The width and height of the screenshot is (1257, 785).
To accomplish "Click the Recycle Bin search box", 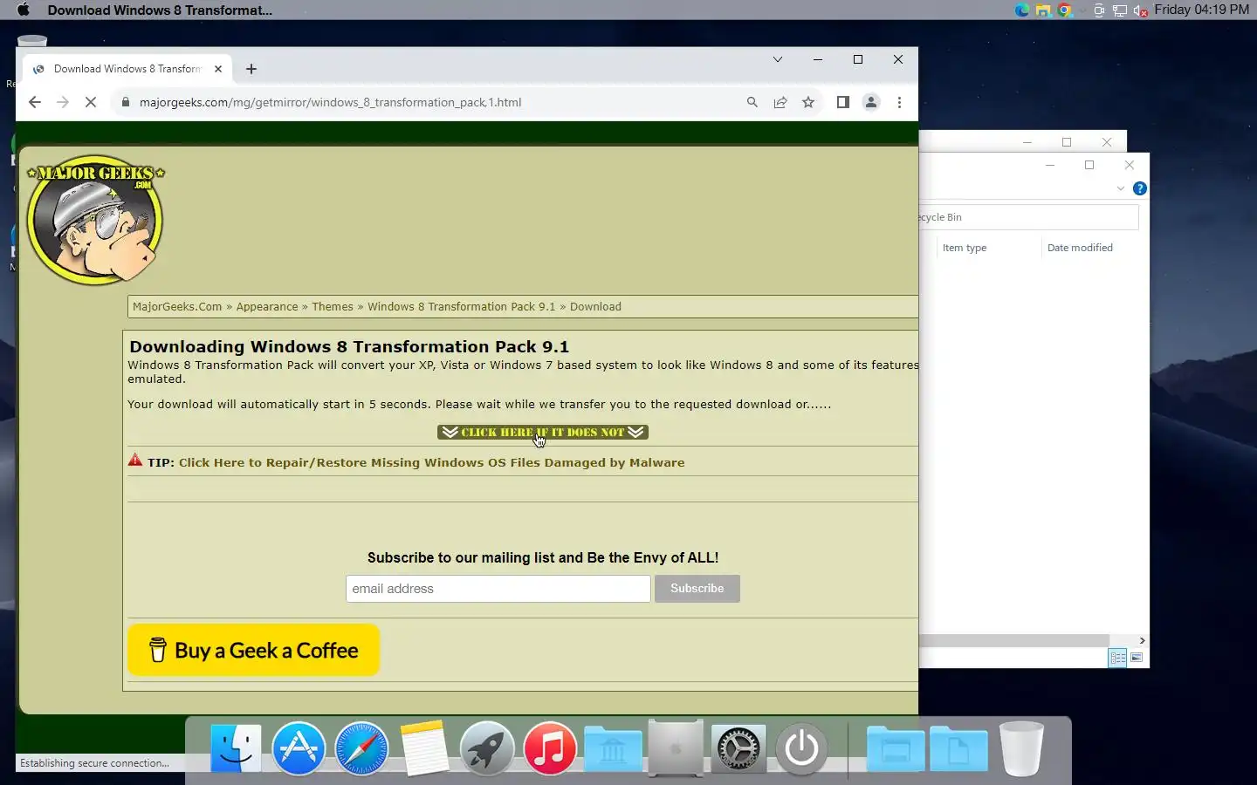I will click(1027, 217).
